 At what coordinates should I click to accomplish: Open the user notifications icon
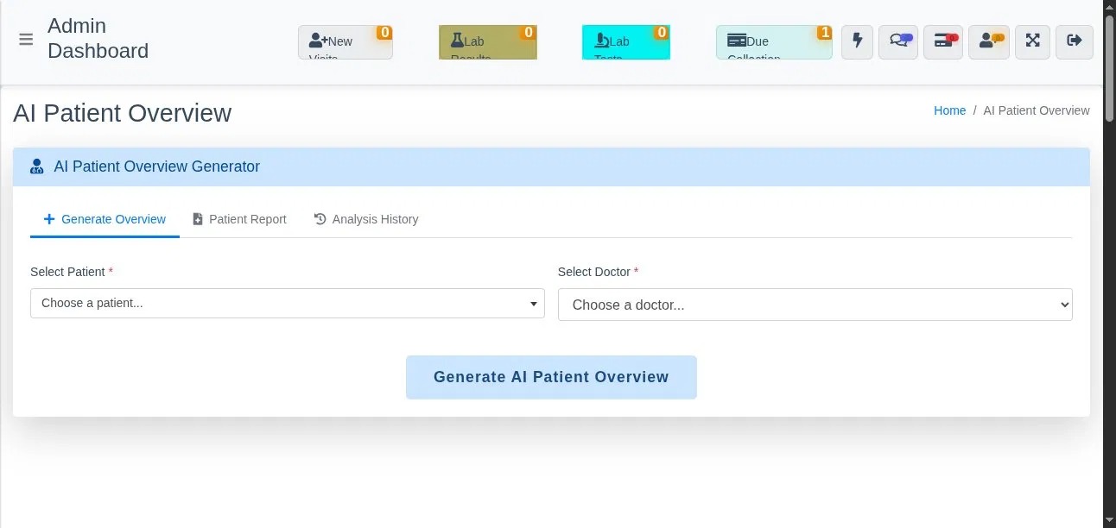tap(989, 41)
